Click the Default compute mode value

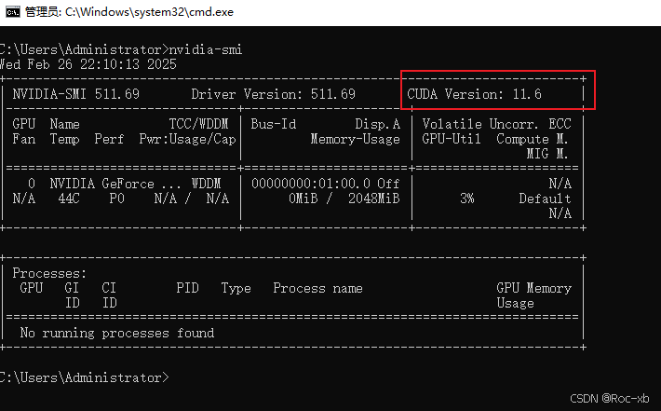tap(545, 199)
